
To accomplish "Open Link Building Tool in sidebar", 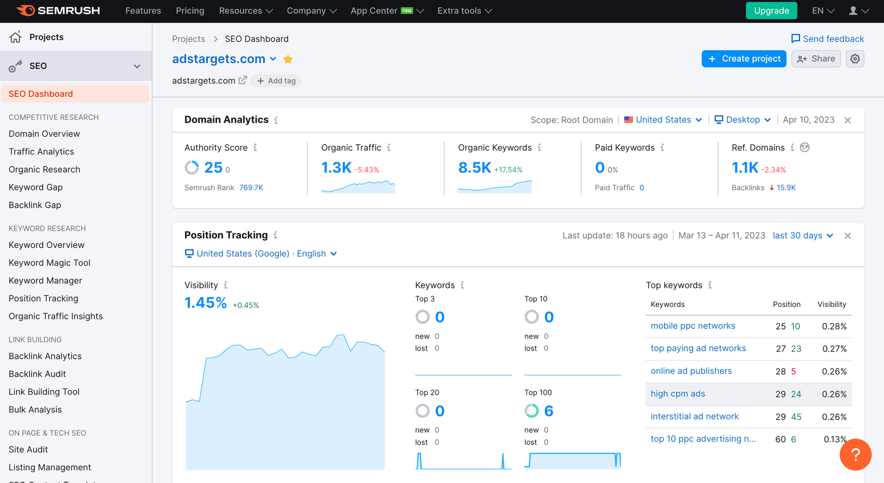I will [x=44, y=391].
